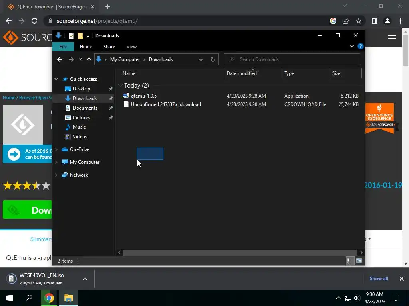Switch to large icons view in status bar
The width and height of the screenshot is (409, 306).
(x=359, y=261)
